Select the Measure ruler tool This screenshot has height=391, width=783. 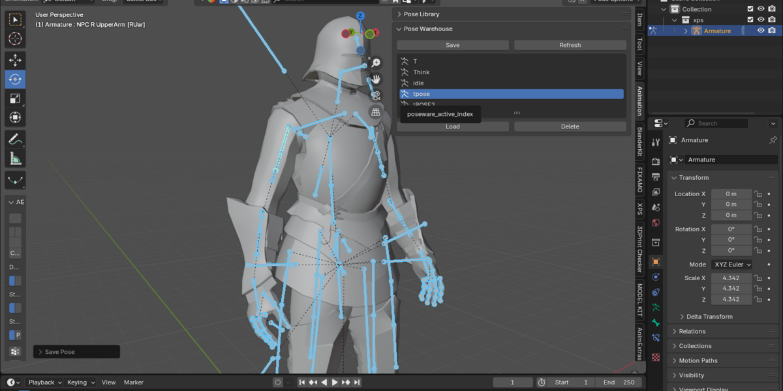15,158
